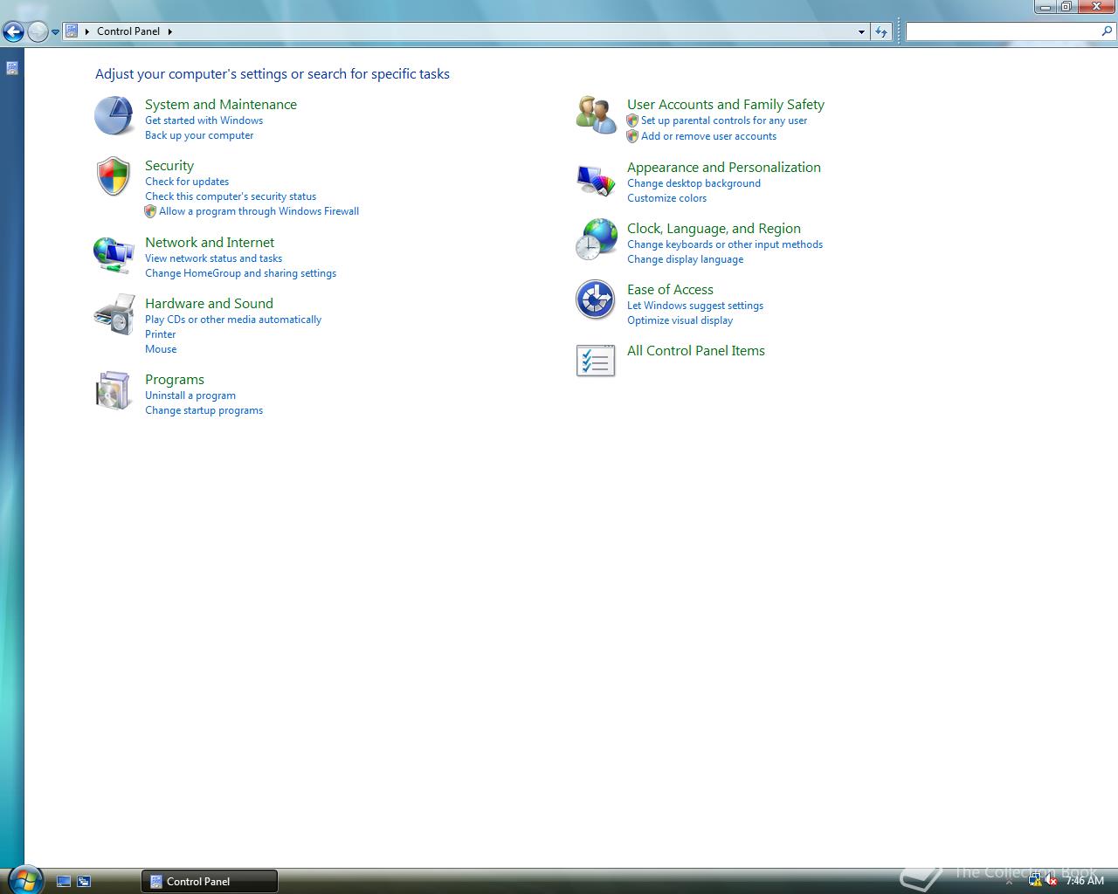Image resolution: width=1118 pixels, height=894 pixels.
Task: Open Hardware and Sound heading
Action: 209,303
